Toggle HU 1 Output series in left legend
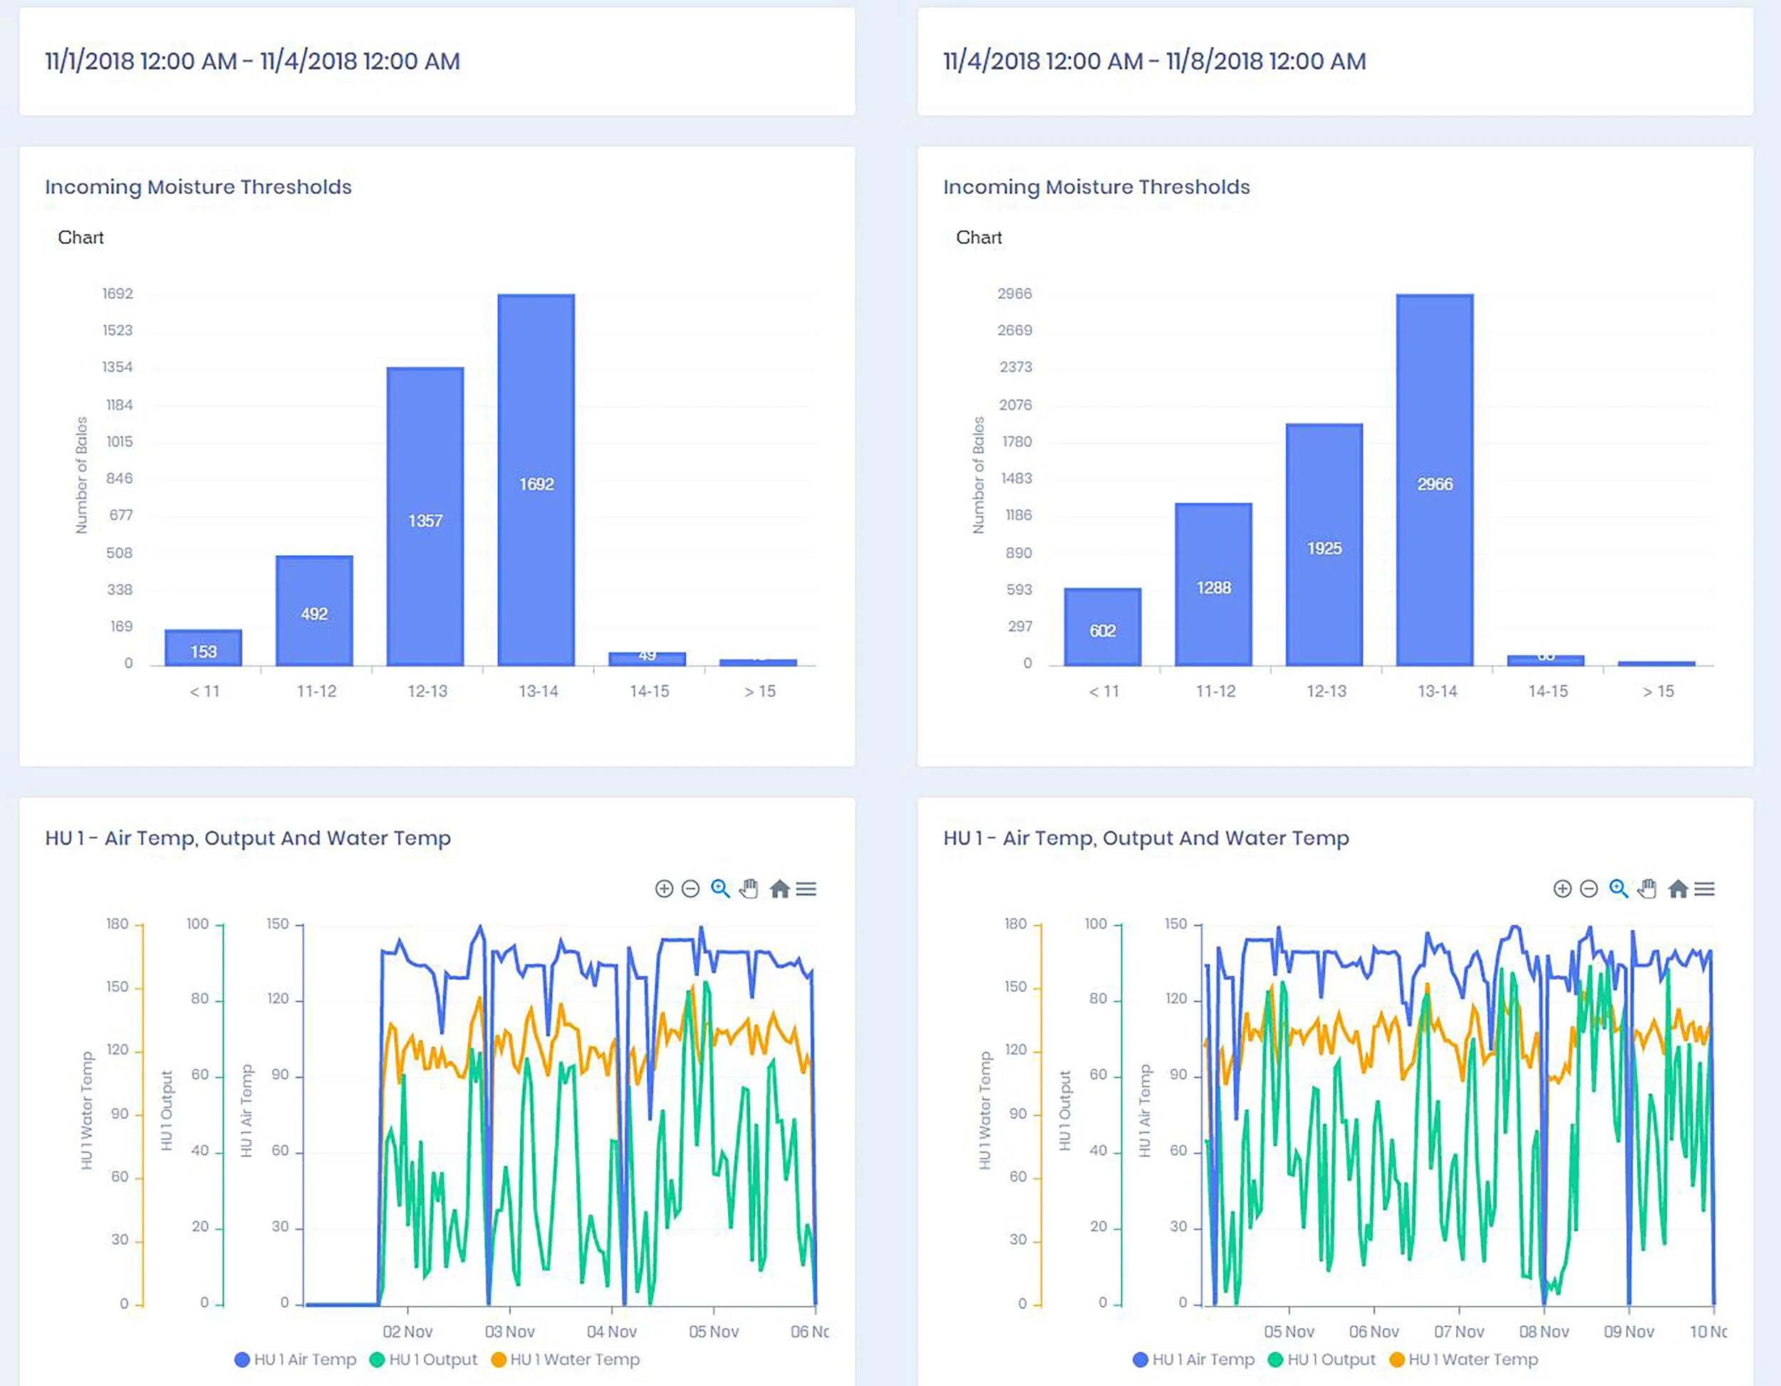This screenshot has width=1781, height=1386. [x=432, y=1359]
